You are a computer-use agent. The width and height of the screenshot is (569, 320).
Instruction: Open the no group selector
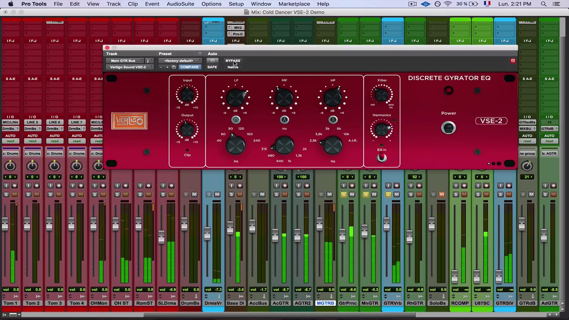click(x=527, y=153)
